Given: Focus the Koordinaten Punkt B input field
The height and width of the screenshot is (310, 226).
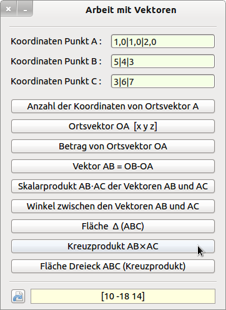Looking at the screenshot, I should (163, 61).
